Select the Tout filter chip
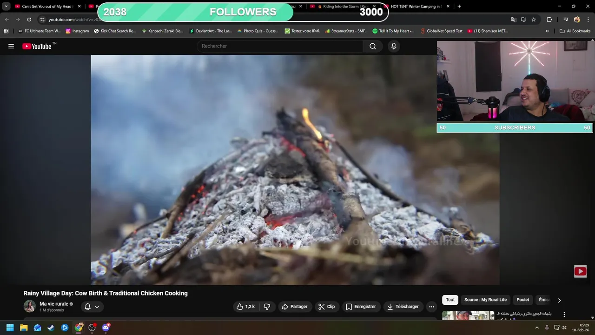Viewport: 595px width, 335px height. point(450,300)
